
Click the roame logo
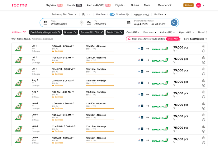[x=19, y=5]
